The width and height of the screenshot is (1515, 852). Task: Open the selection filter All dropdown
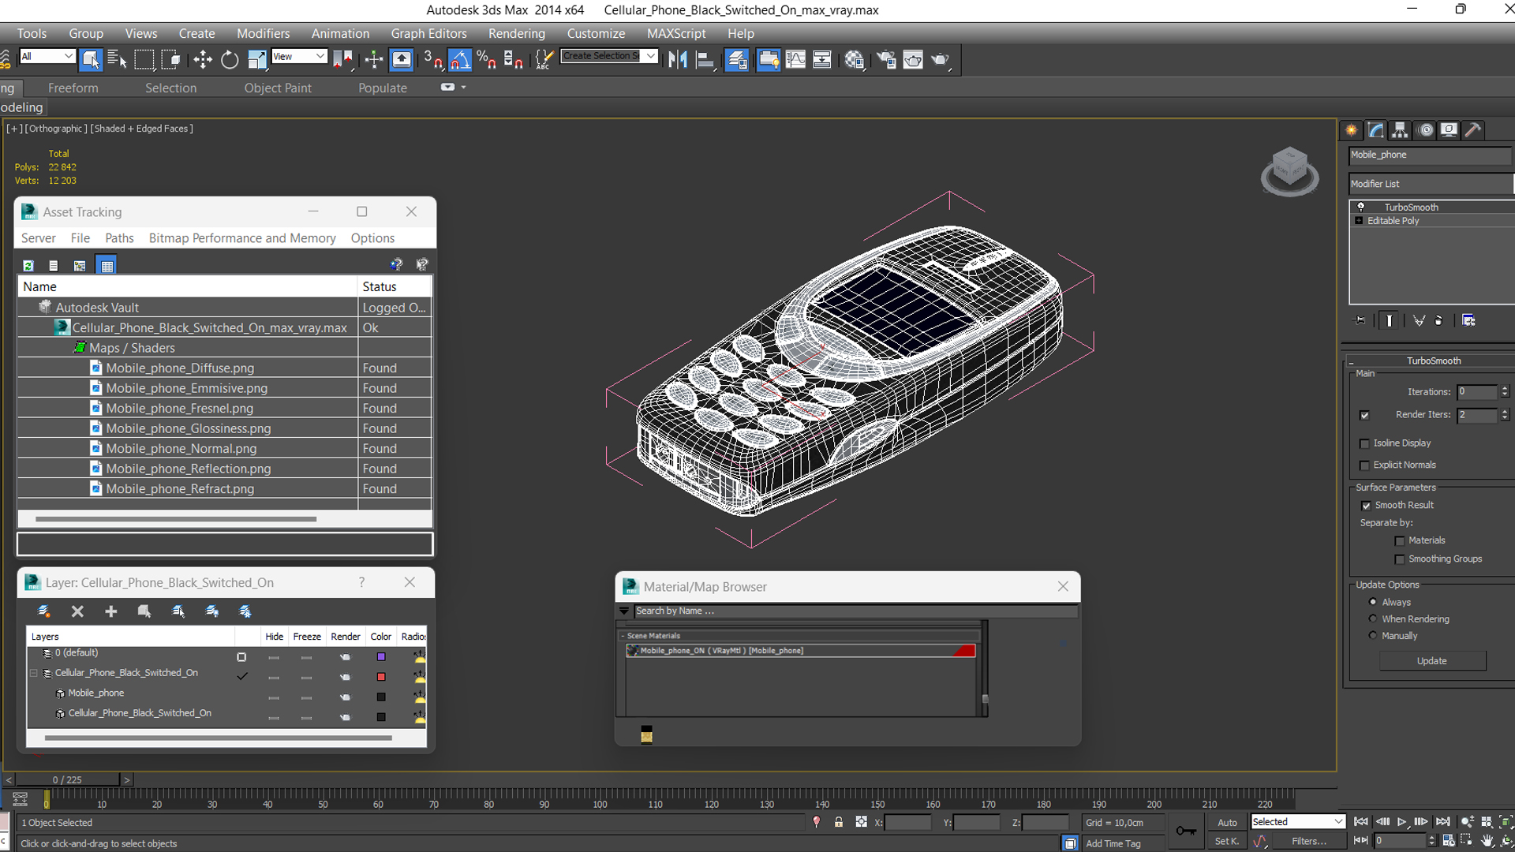47,56
